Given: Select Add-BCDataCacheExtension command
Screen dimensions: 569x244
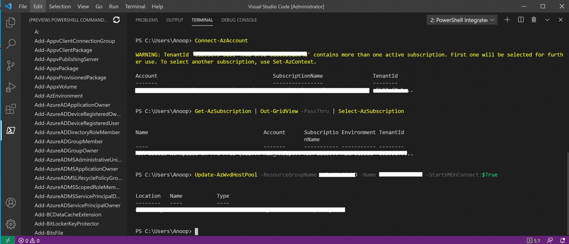Looking at the screenshot, I should tap(68, 215).
